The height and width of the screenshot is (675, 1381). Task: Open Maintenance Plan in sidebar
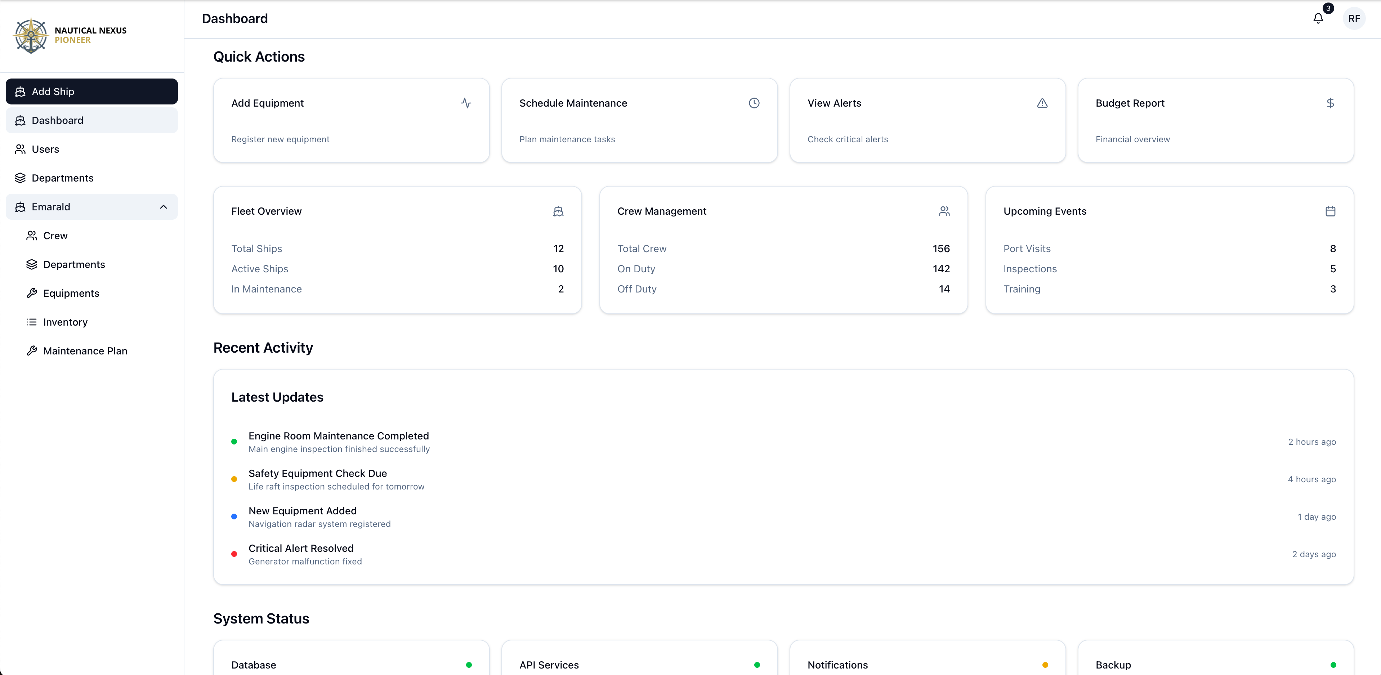click(x=85, y=351)
